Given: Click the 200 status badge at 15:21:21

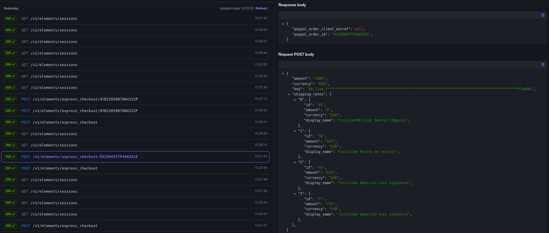Looking at the screenshot, I should [10, 226].
